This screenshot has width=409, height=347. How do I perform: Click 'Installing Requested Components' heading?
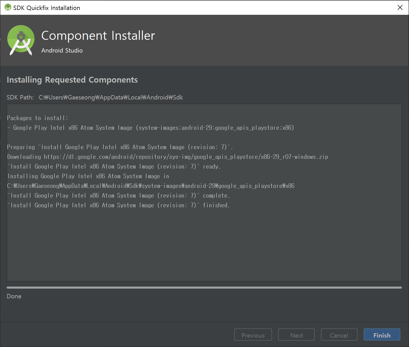[72, 80]
